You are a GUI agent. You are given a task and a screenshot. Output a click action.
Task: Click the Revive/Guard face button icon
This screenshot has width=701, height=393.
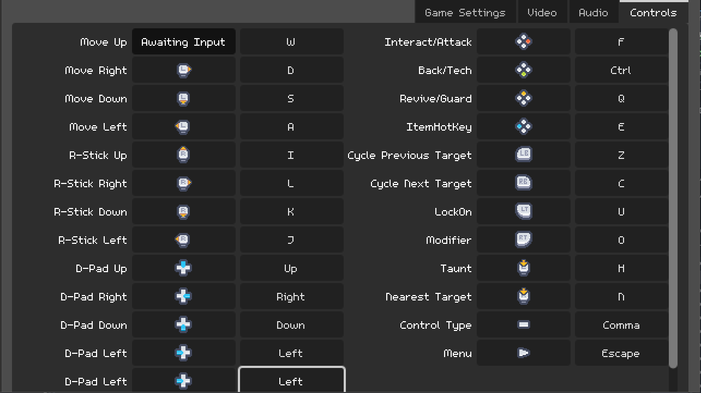pos(523,99)
